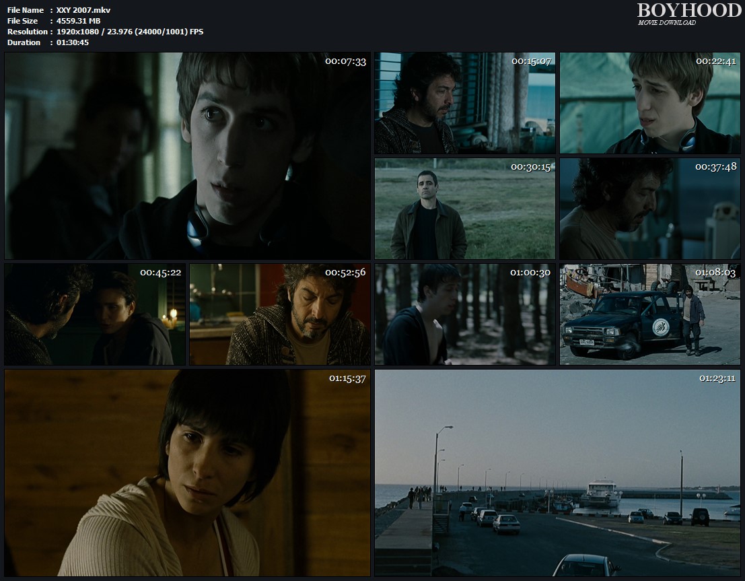Select the thumbnail stamped 00:37:48
Image resolution: width=745 pixels, height=581 pixels.
pyautogui.click(x=649, y=209)
